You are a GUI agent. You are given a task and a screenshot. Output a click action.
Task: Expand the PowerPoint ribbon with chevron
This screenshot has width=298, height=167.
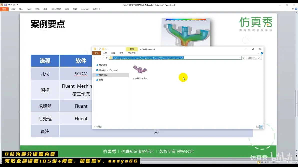(293, 9)
